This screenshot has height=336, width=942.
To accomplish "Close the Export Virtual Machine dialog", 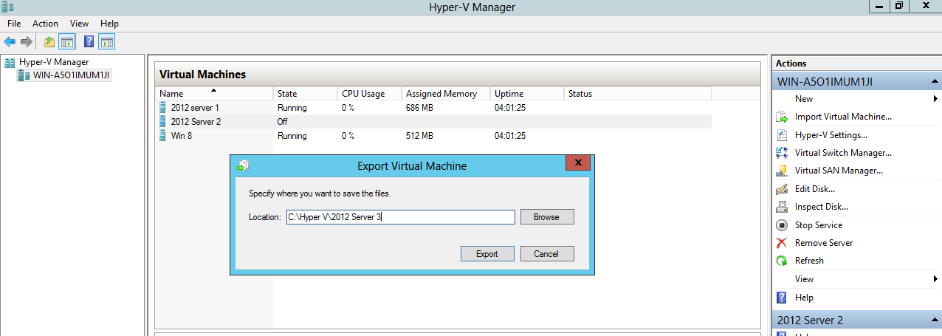I will click(x=578, y=163).
